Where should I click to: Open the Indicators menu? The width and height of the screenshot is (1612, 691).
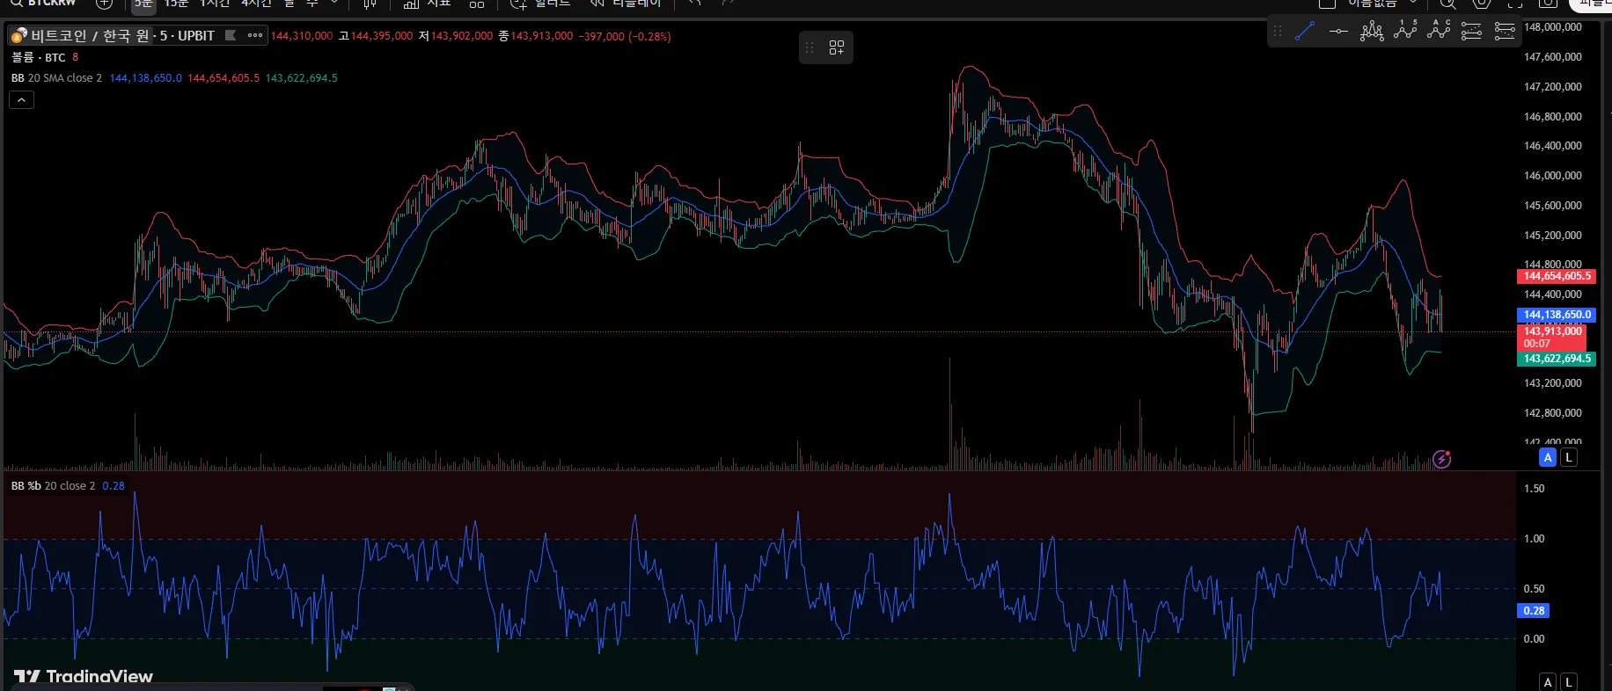click(x=427, y=4)
